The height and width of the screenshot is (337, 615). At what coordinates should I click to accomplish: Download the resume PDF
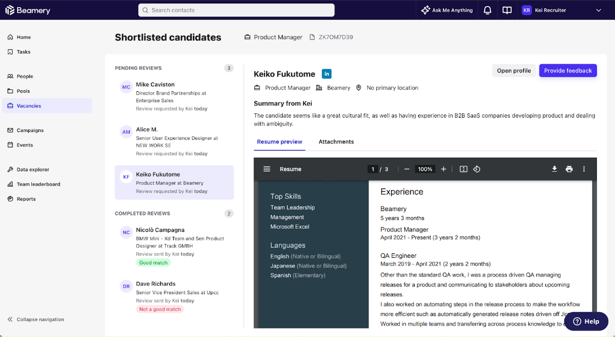[x=554, y=169]
